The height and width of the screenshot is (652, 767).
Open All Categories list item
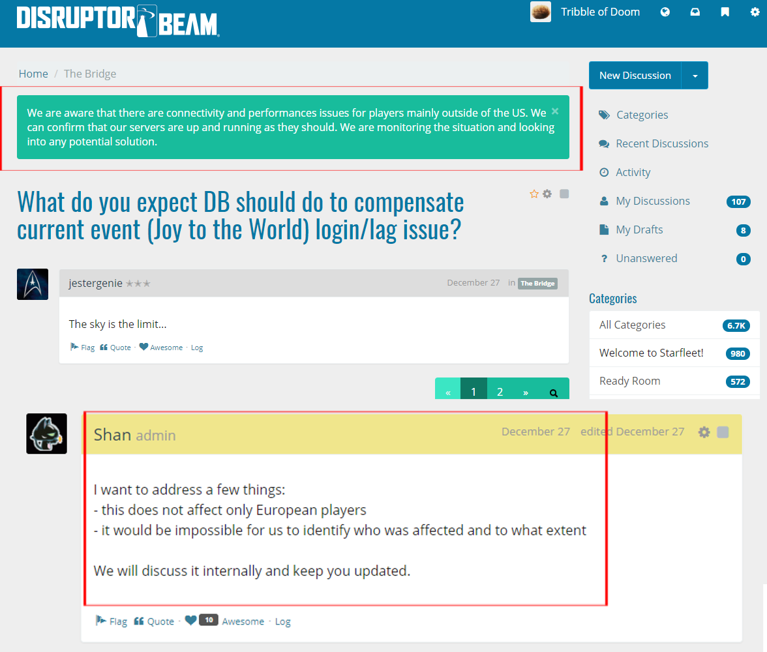coord(674,325)
